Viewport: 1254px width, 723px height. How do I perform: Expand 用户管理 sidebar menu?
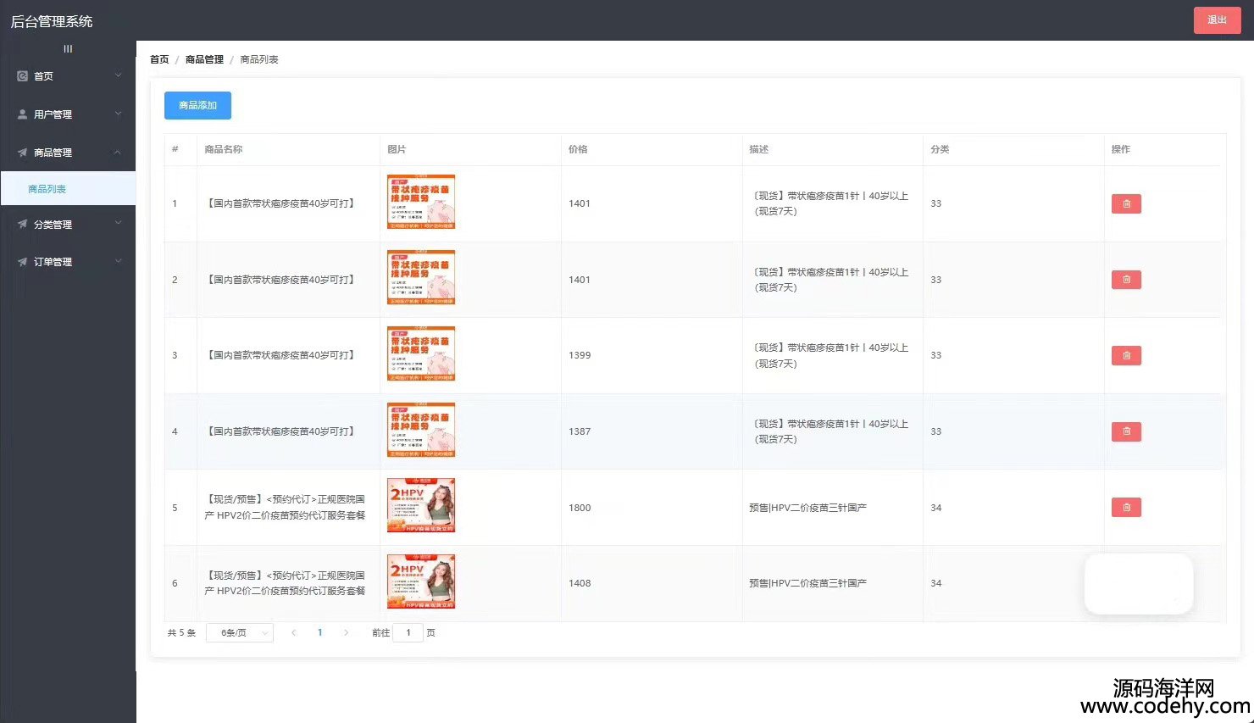tap(68, 114)
